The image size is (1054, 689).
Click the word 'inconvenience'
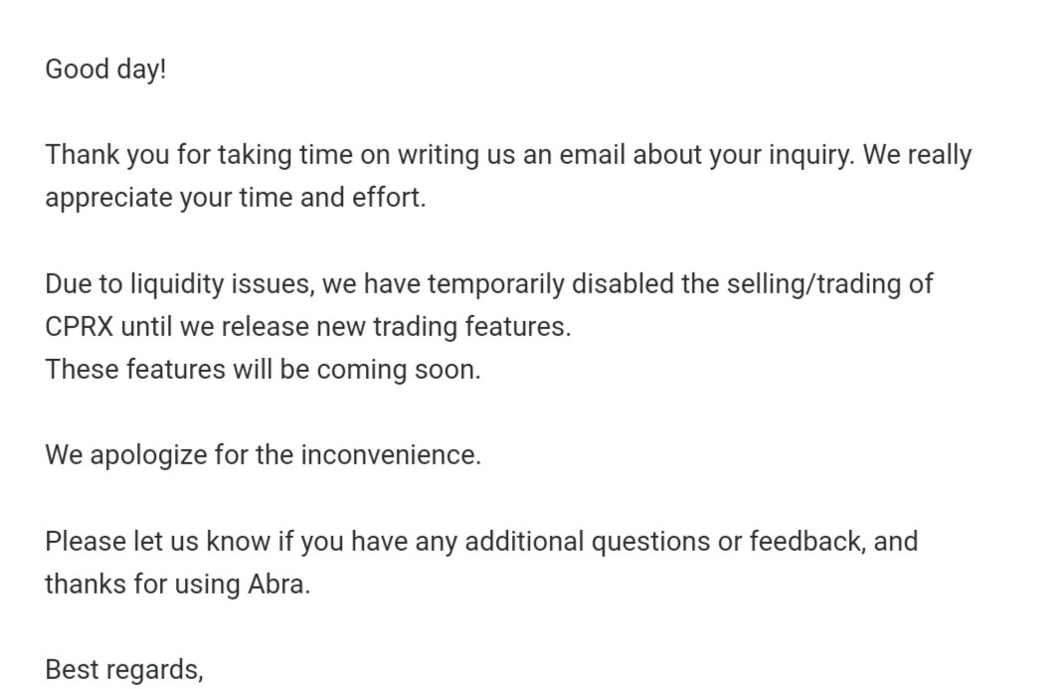[x=388, y=455]
